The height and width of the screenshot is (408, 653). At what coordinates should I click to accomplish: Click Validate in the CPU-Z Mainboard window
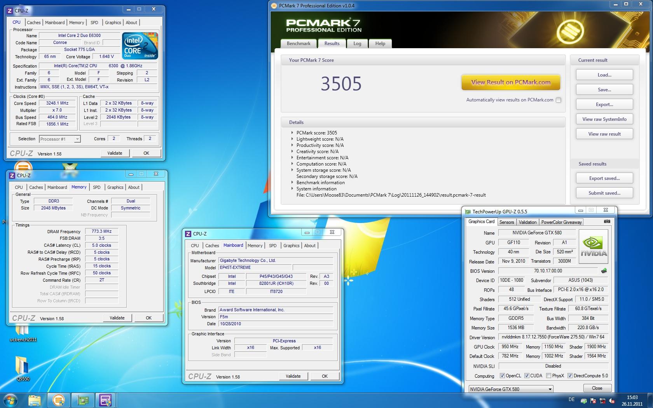pos(293,376)
